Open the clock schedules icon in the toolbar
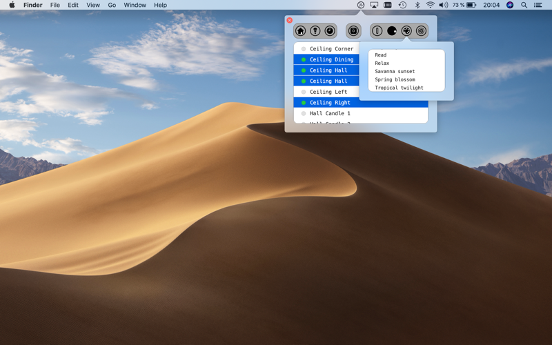 (x=330, y=31)
